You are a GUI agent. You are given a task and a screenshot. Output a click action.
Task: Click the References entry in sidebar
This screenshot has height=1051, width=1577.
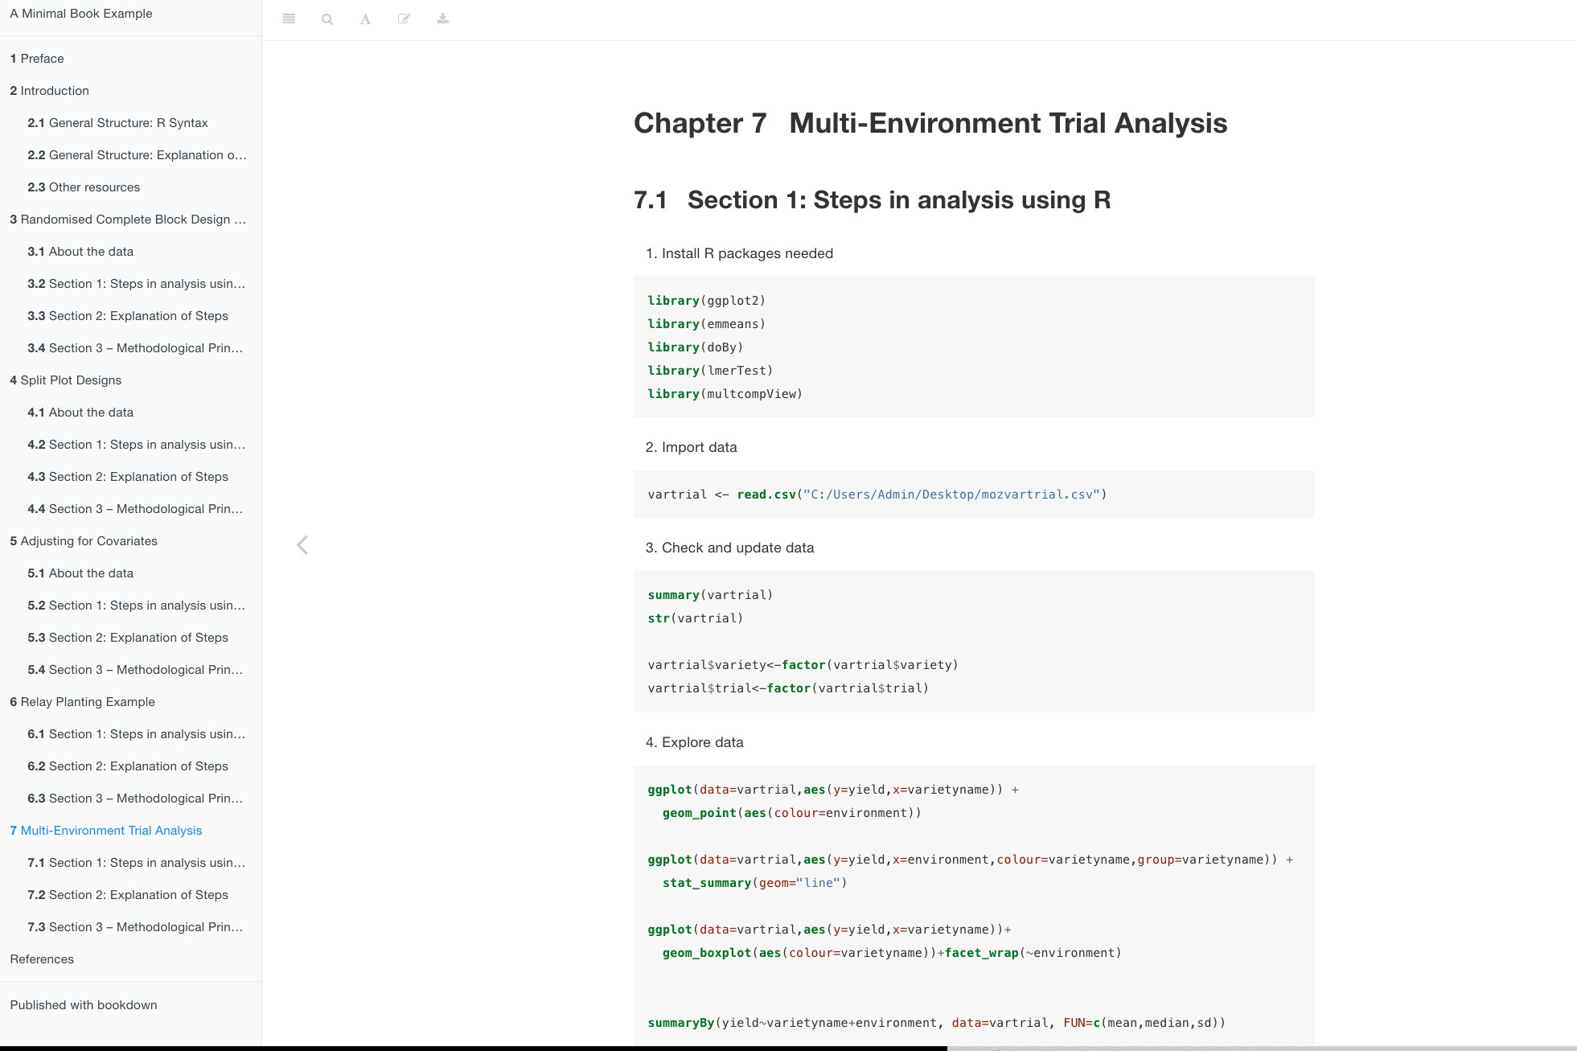(42, 959)
